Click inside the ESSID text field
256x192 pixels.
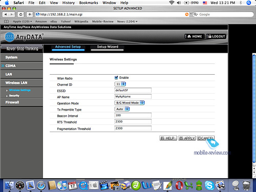coord(133,90)
